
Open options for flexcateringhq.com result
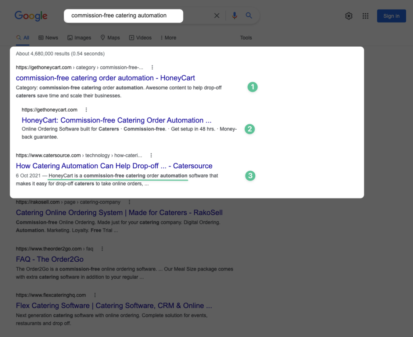tap(95, 295)
